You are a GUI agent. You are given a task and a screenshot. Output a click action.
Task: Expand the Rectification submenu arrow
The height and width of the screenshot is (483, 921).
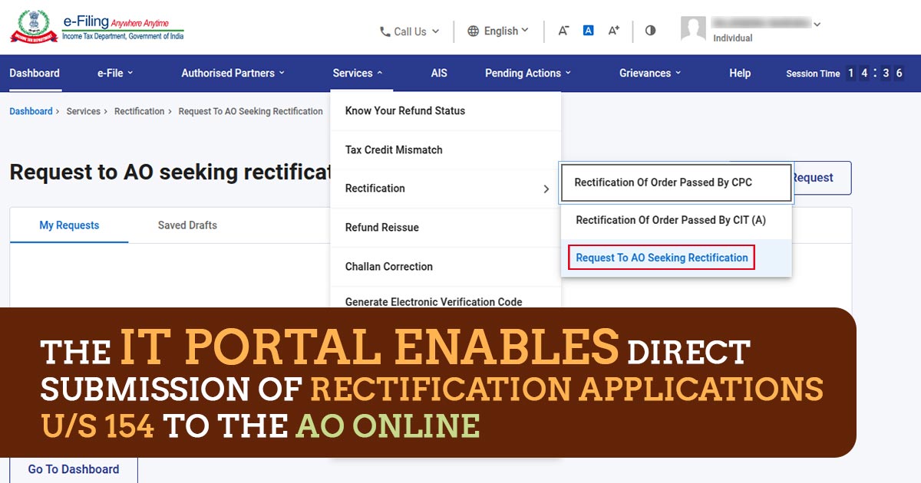coord(546,189)
